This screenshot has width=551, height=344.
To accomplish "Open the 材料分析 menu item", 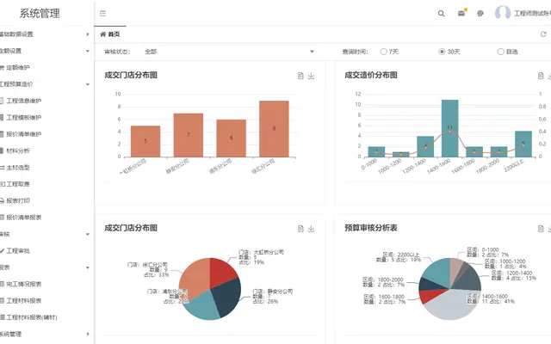I will (x=18, y=151).
